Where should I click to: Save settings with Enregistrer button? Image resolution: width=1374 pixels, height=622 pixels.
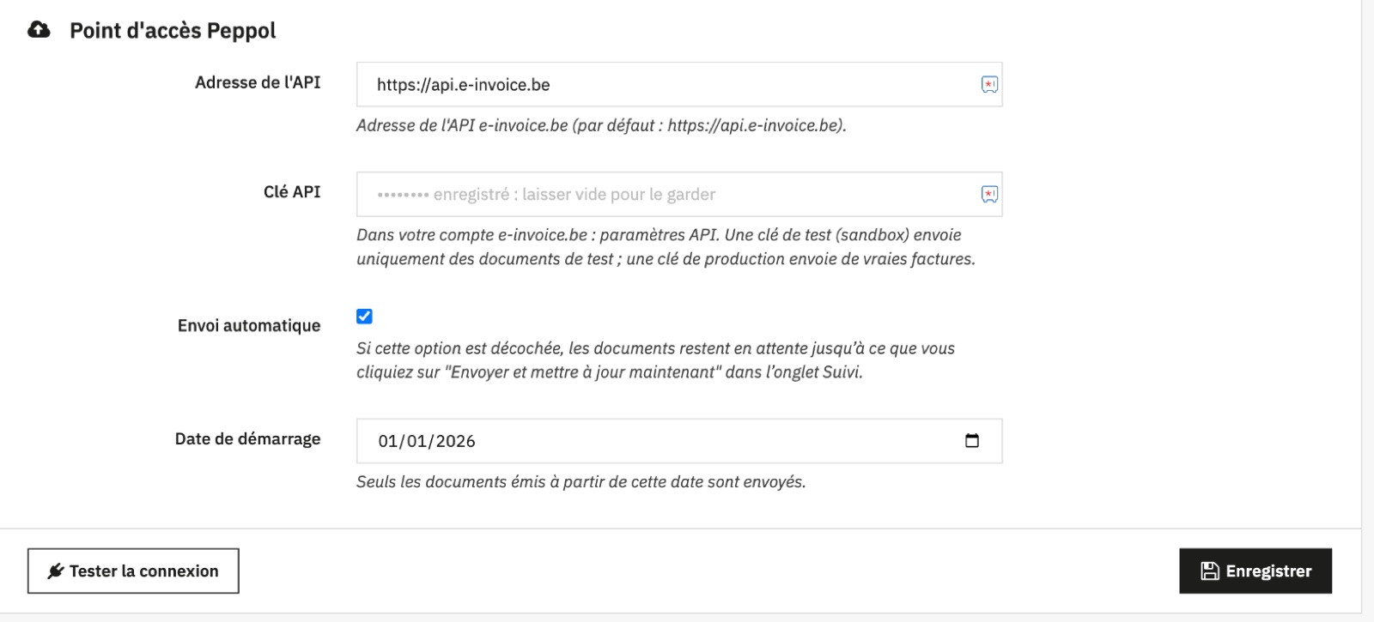click(1255, 571)
